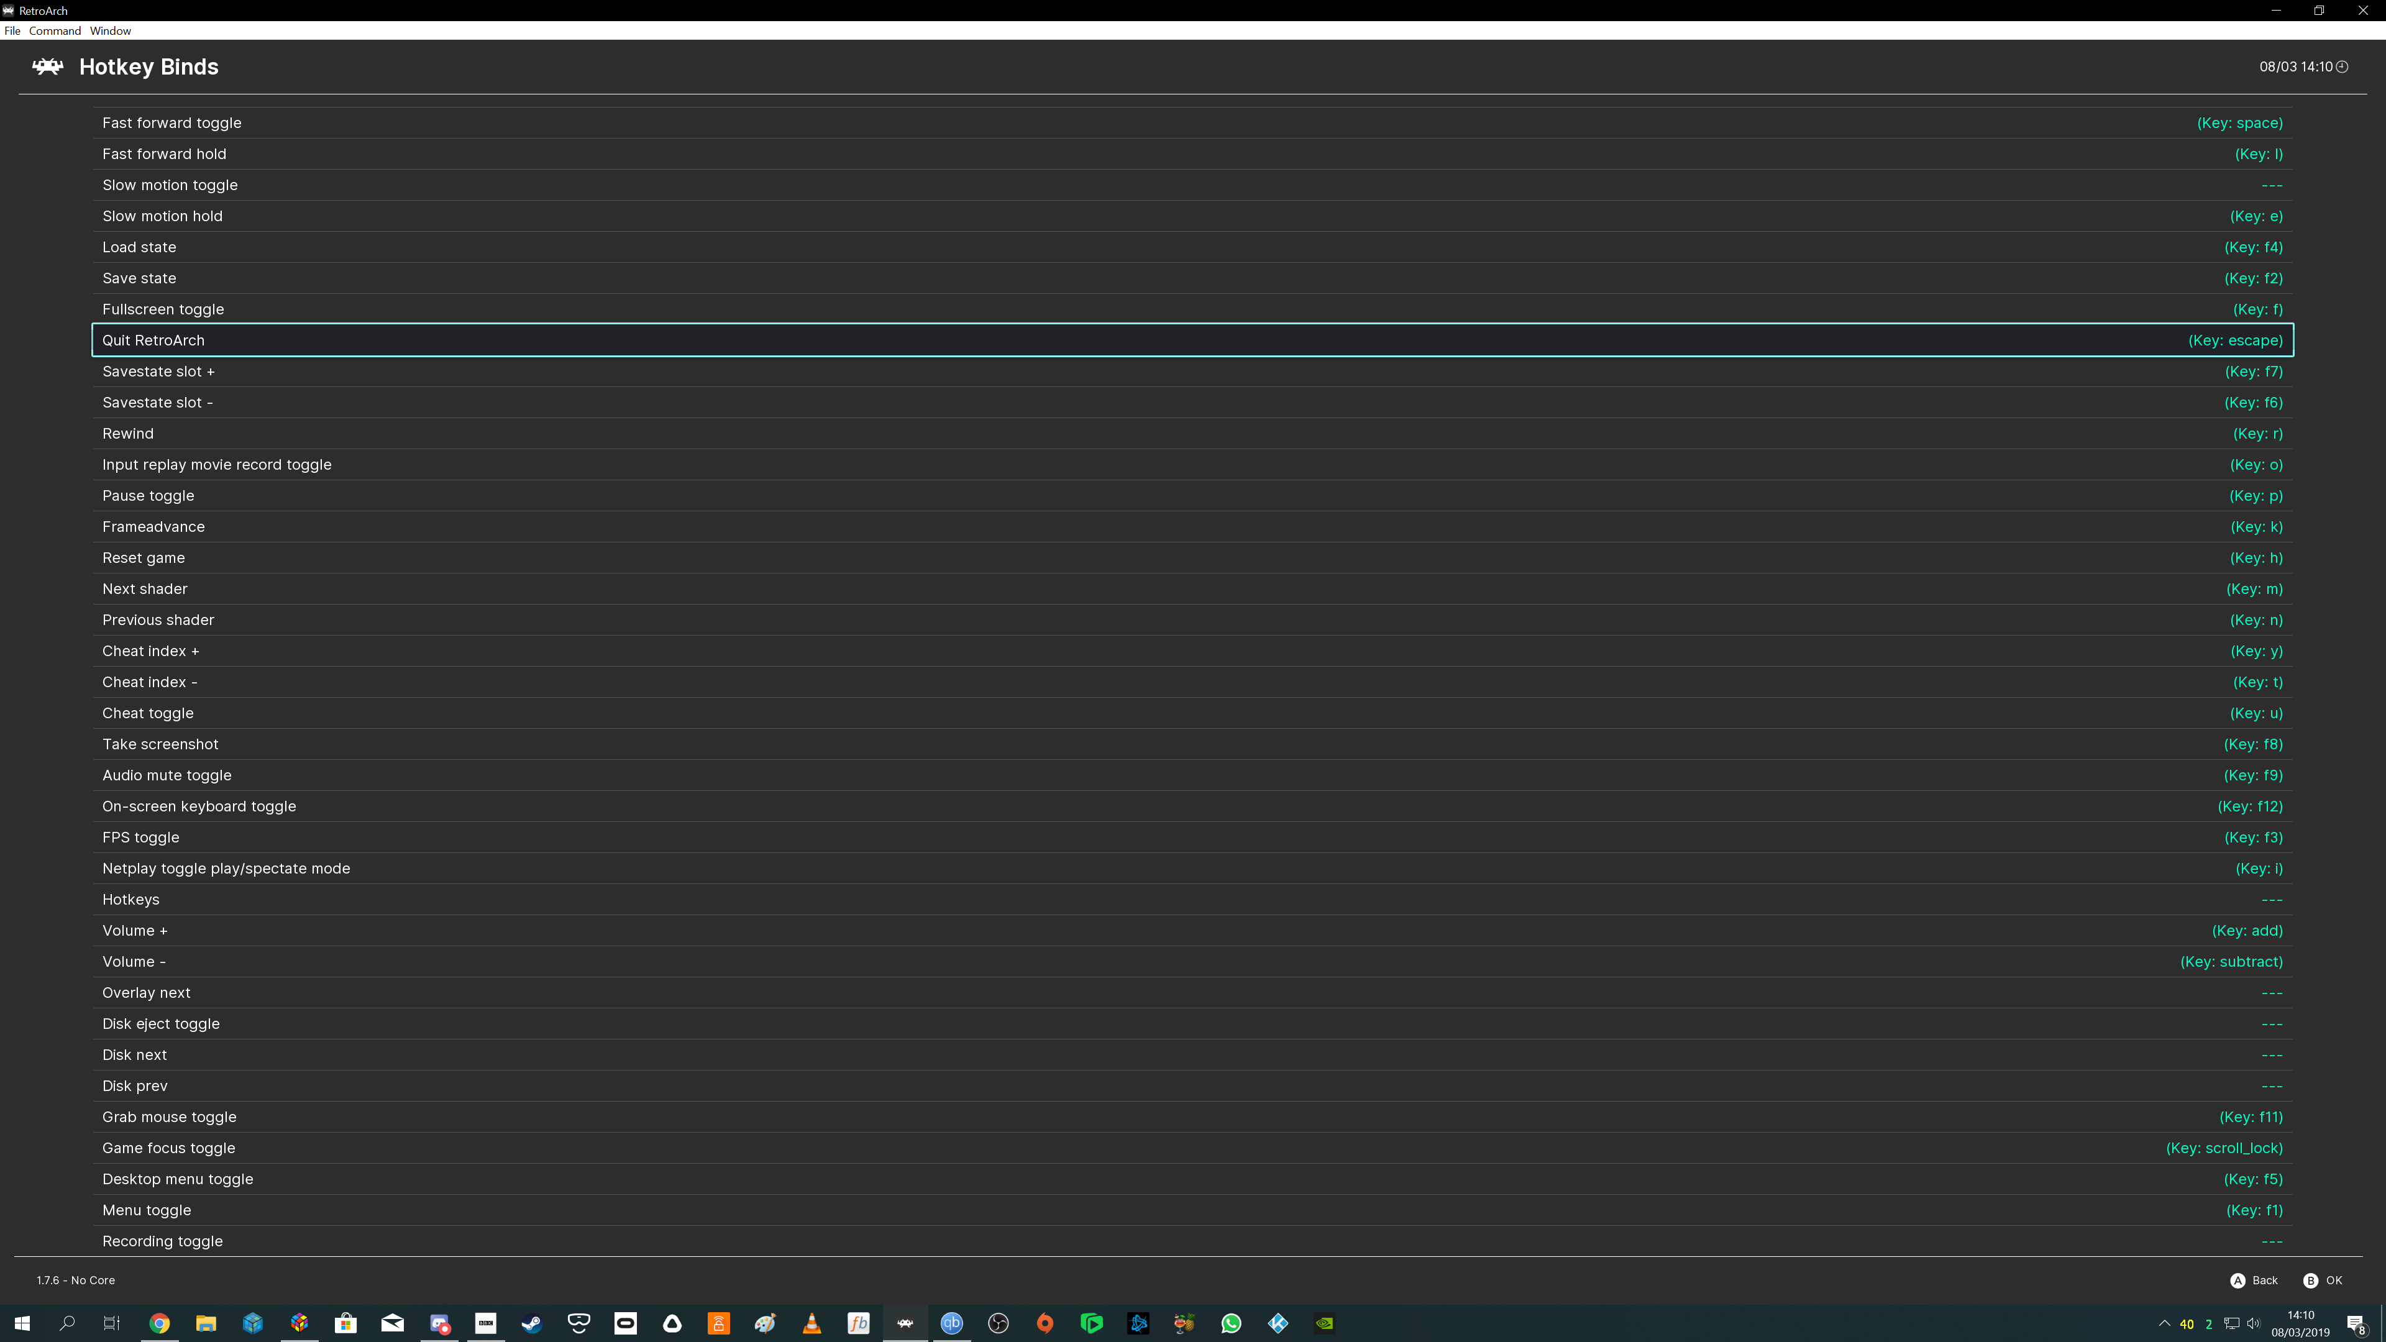Open Kodi from the taskbar
Image resolution: width=2386 pixels, height=1342 pixels.
point(1278,1323)
